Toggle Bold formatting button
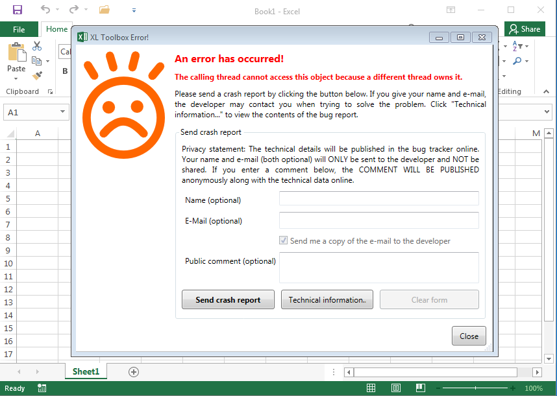The image size is (557, 396). [65, 71]
